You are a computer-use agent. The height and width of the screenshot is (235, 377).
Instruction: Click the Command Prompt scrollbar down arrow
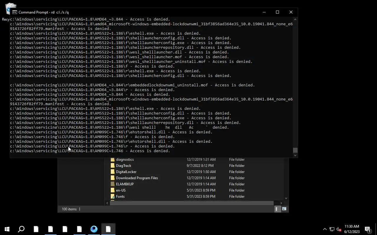pos(295,155)
